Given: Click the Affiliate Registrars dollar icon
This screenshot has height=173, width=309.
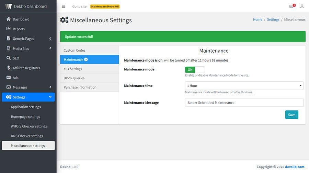Looking at the screenshot, I should [9, 68].
